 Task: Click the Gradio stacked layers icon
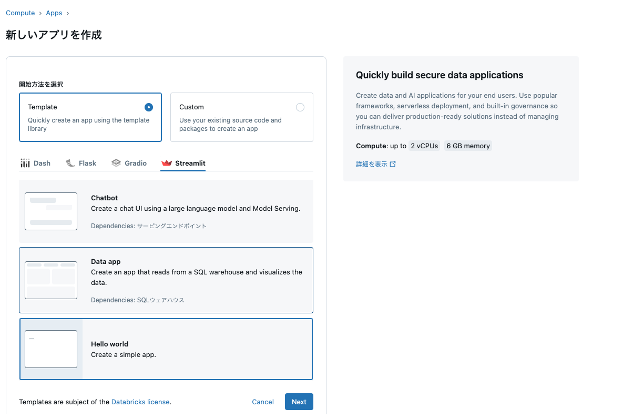[x=116, y=163]
